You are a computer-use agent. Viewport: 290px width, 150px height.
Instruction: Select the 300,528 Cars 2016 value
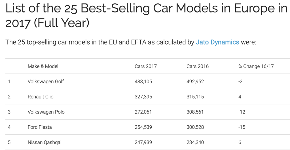[x=195, y=127]
